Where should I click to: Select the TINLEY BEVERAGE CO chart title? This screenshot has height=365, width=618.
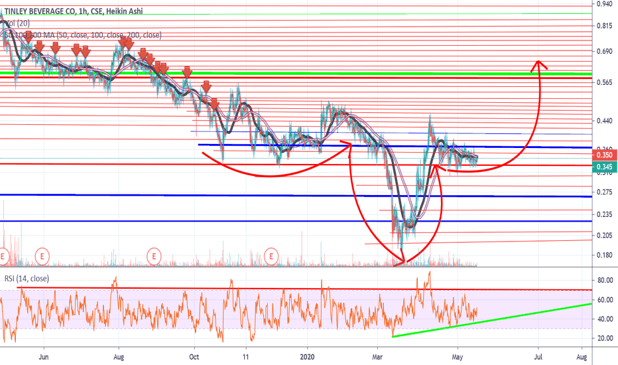coord(74,11)
